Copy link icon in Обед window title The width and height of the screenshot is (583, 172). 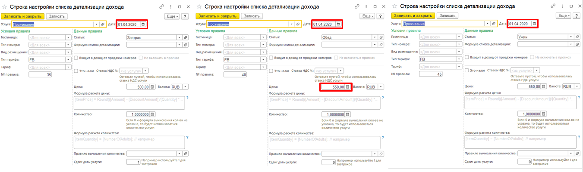(356, 7)
